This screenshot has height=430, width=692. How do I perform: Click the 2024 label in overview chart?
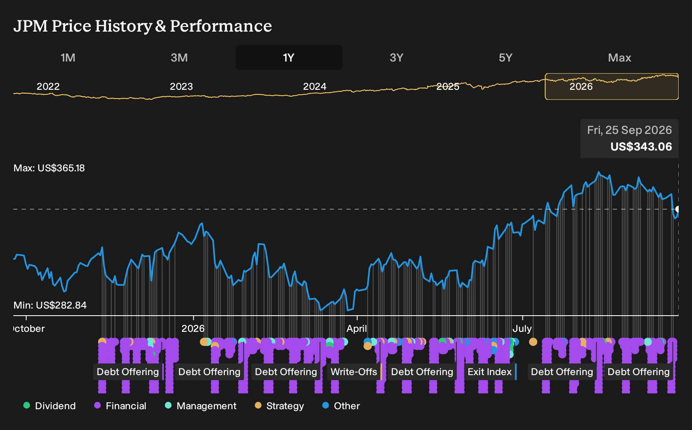click(315, 86)
